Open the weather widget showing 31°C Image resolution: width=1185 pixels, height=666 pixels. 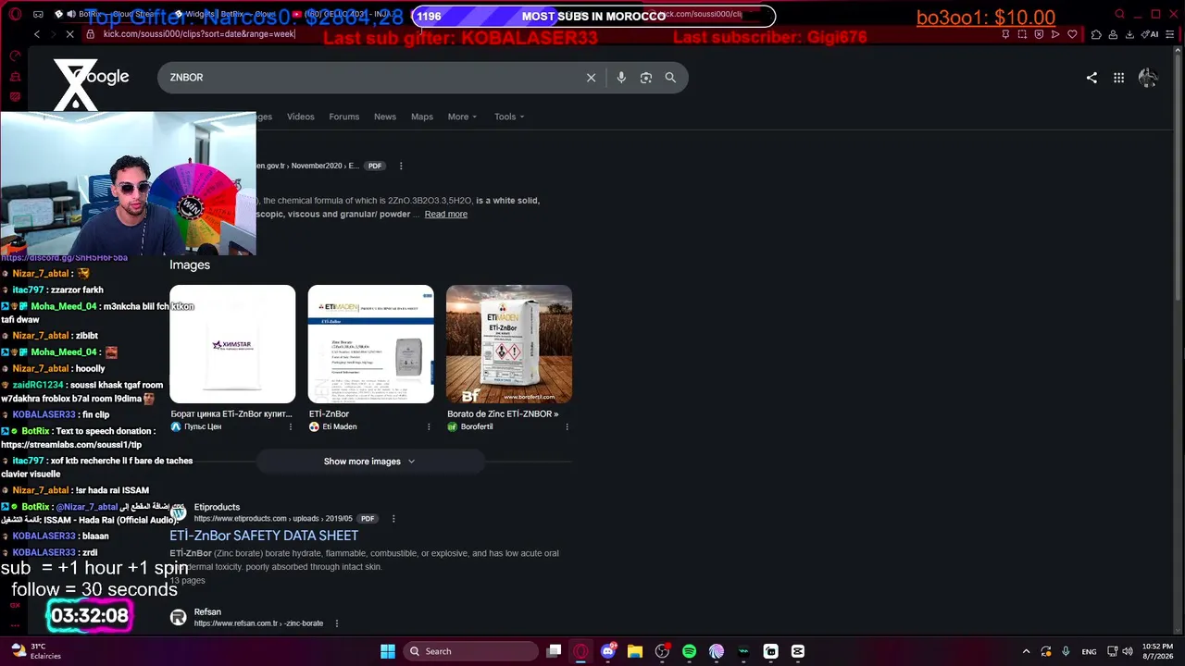click(x=35, y=651)
